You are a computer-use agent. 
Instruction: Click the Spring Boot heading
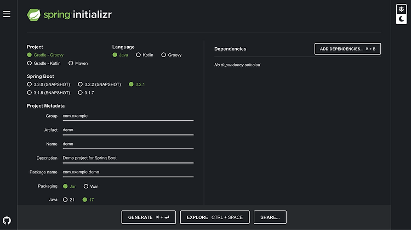(41, 76)
